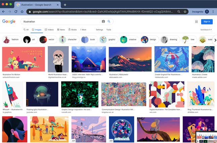217x143 pixels.
Task: Filter results by the drawing chip
Action: [170, 40]
